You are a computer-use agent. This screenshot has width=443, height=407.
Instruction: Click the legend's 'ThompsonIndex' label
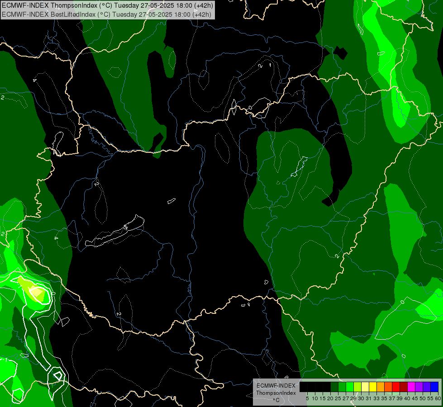click(x=276, y=393)
